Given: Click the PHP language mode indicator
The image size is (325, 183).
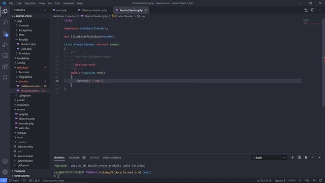Looking at the screenshot, I should pyautogui.click(x=307, y=180).
